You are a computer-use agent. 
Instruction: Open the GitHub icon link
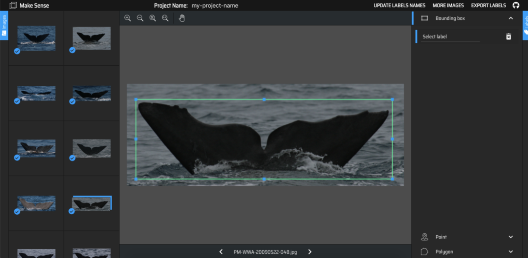516,5
